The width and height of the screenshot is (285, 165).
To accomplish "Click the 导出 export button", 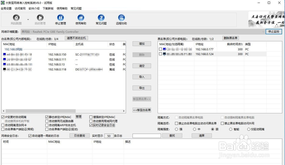I will click(142, 88).
